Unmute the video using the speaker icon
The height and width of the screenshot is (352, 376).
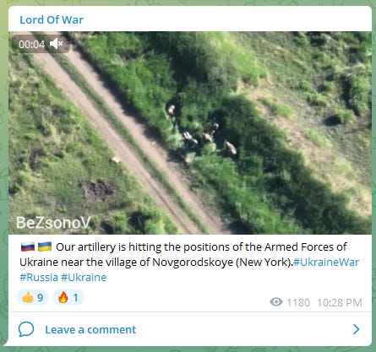click(x=57, y=44)
